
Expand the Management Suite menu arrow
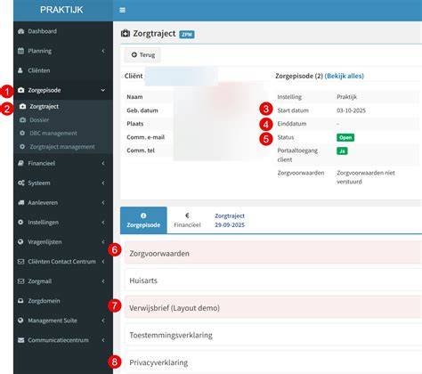tap(103, 321)
